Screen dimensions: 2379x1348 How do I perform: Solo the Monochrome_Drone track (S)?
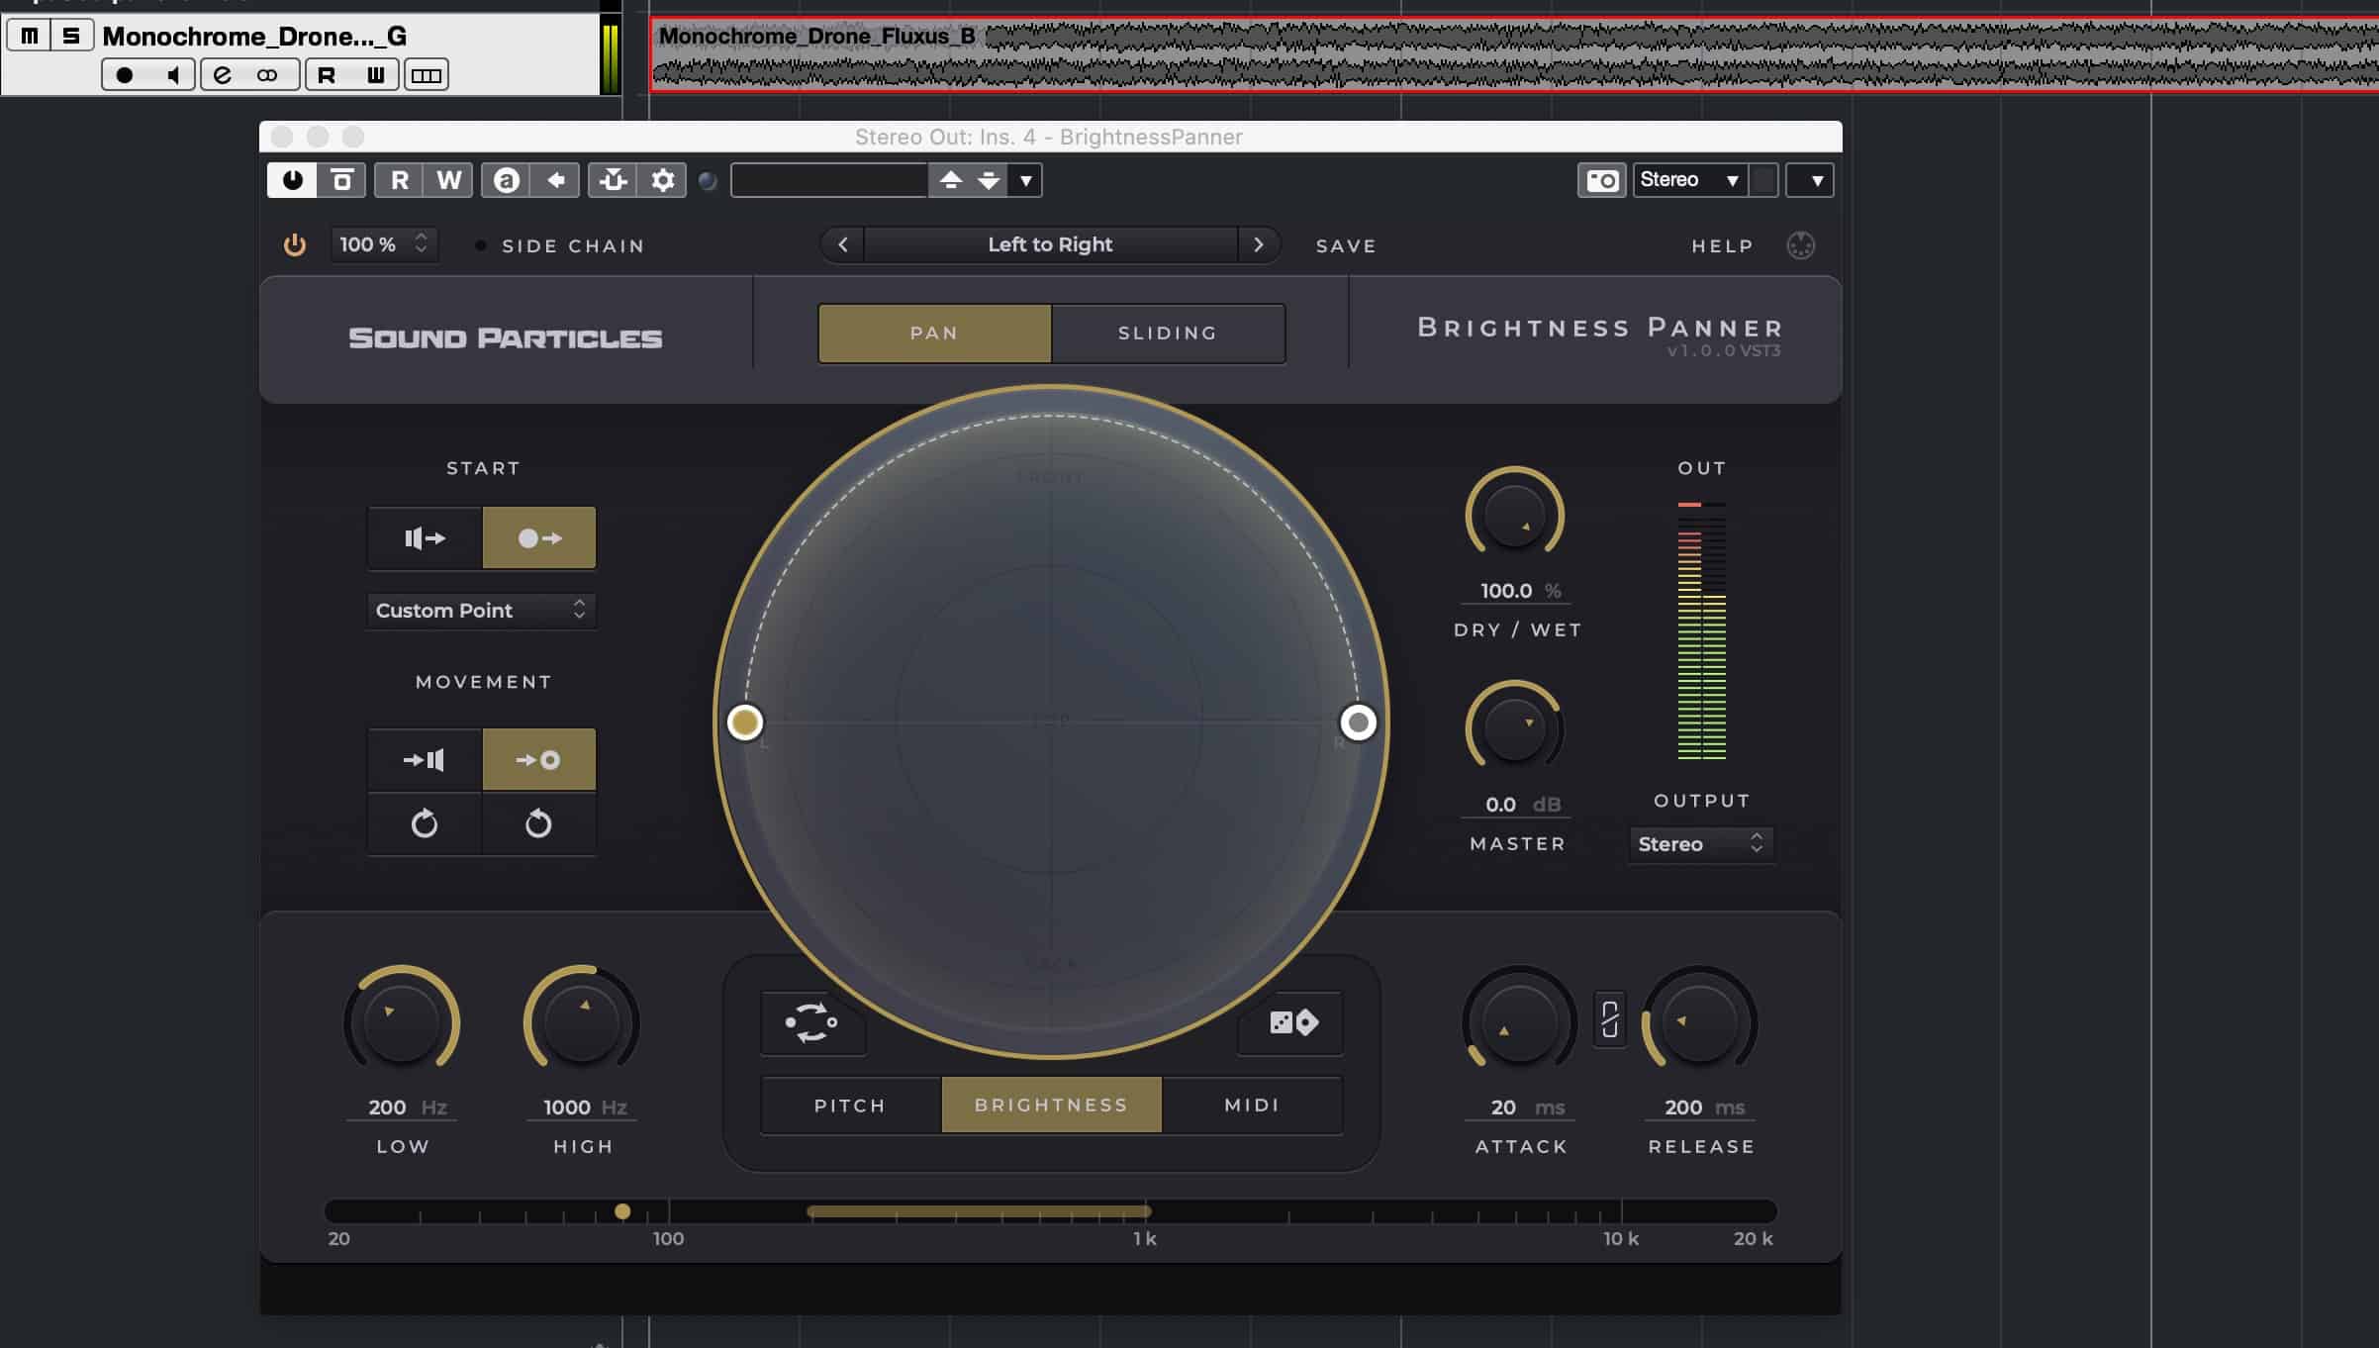pos(70,36)
